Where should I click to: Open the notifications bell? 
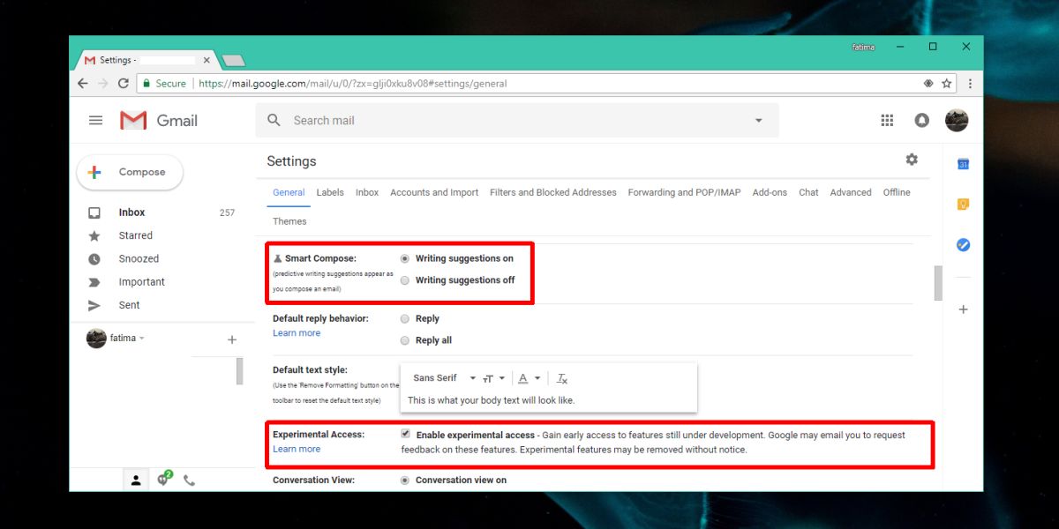[x=922, y=121]
